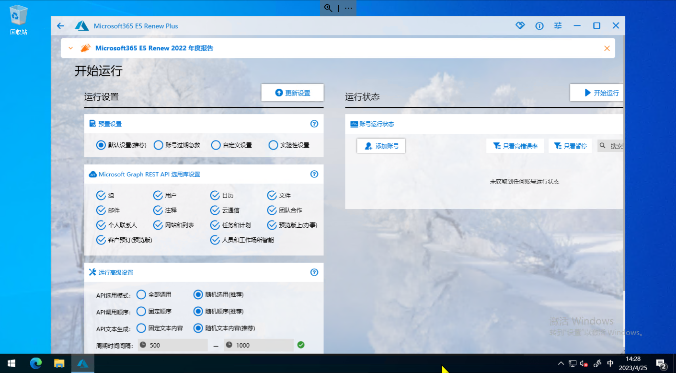Open the sliders settings icon
Viewport: 676px width, 373px height.
click(x=558, y=26)
